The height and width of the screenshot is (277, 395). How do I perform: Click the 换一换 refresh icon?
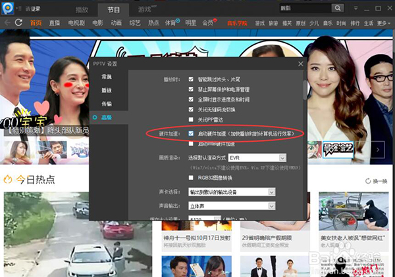[367, 181]
